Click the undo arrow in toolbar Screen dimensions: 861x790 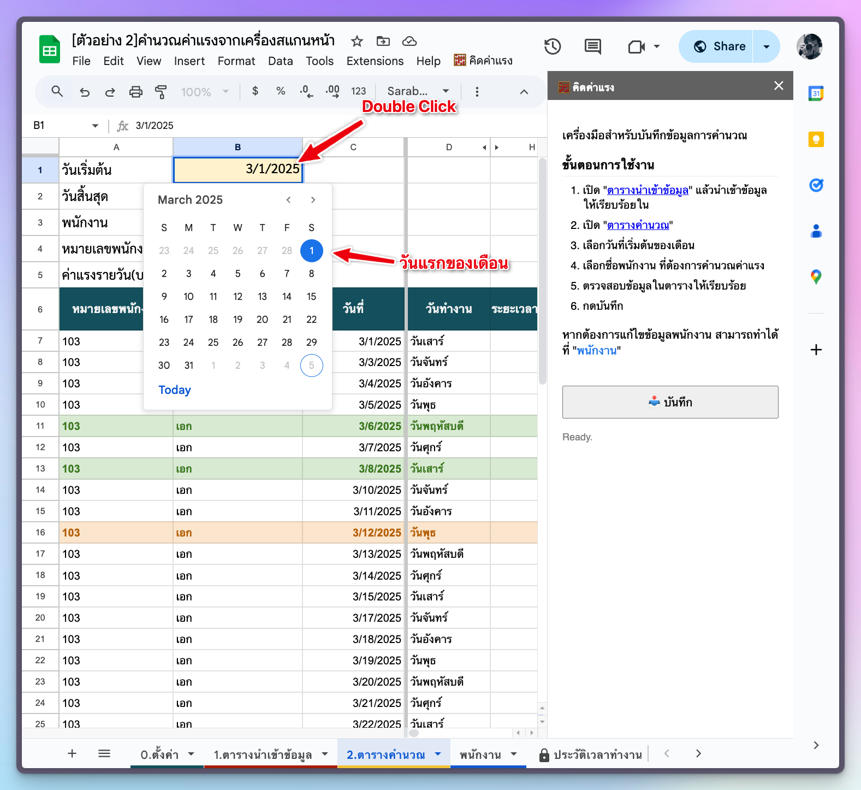(85, 92)
